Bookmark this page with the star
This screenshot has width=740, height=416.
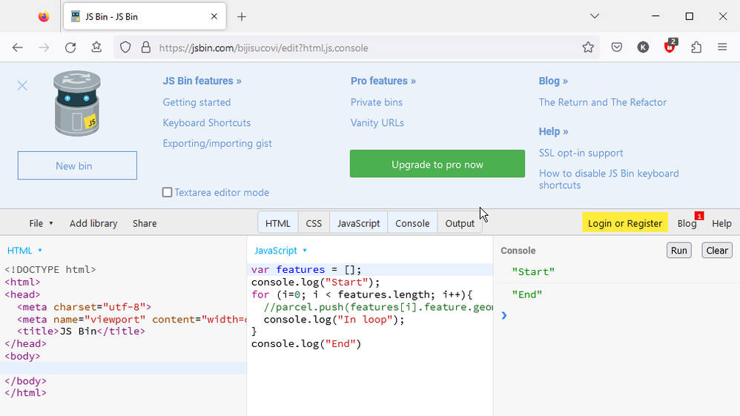(x=588, y=47)
